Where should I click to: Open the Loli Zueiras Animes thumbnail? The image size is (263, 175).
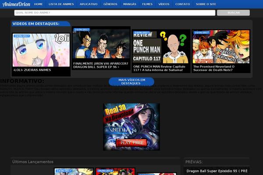41,50
